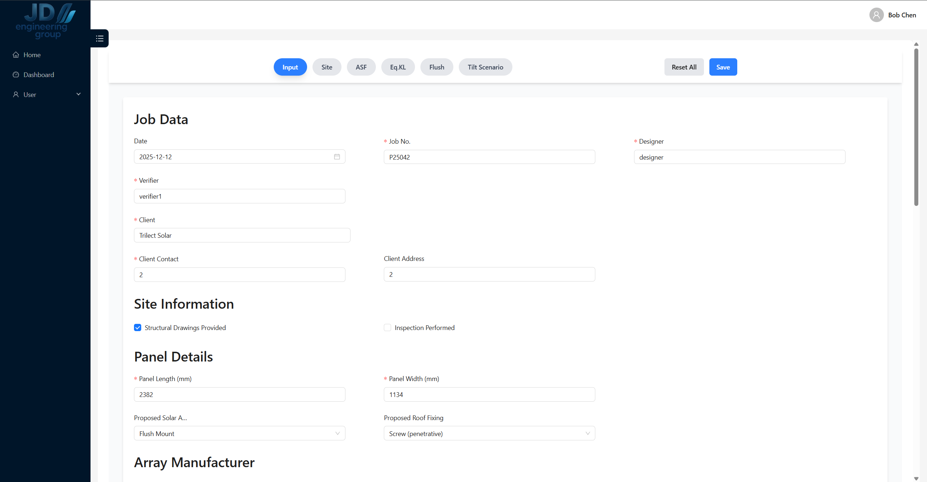The image size is (927, 482).
Task: Open the ASF tab
Action: 361,67
